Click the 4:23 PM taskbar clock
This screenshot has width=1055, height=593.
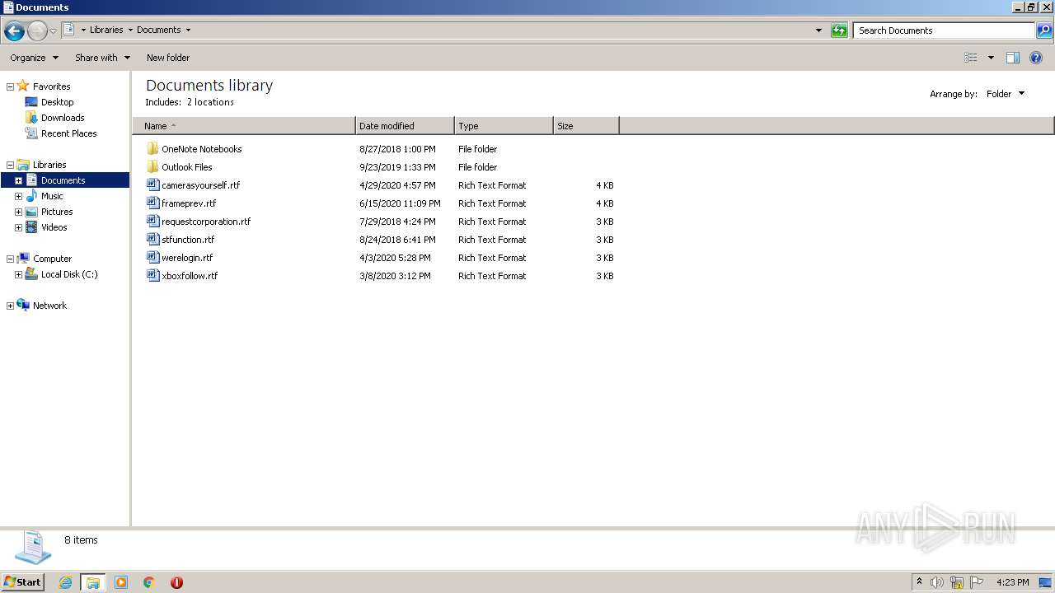pyautogui.click(x=1012, y=582)
